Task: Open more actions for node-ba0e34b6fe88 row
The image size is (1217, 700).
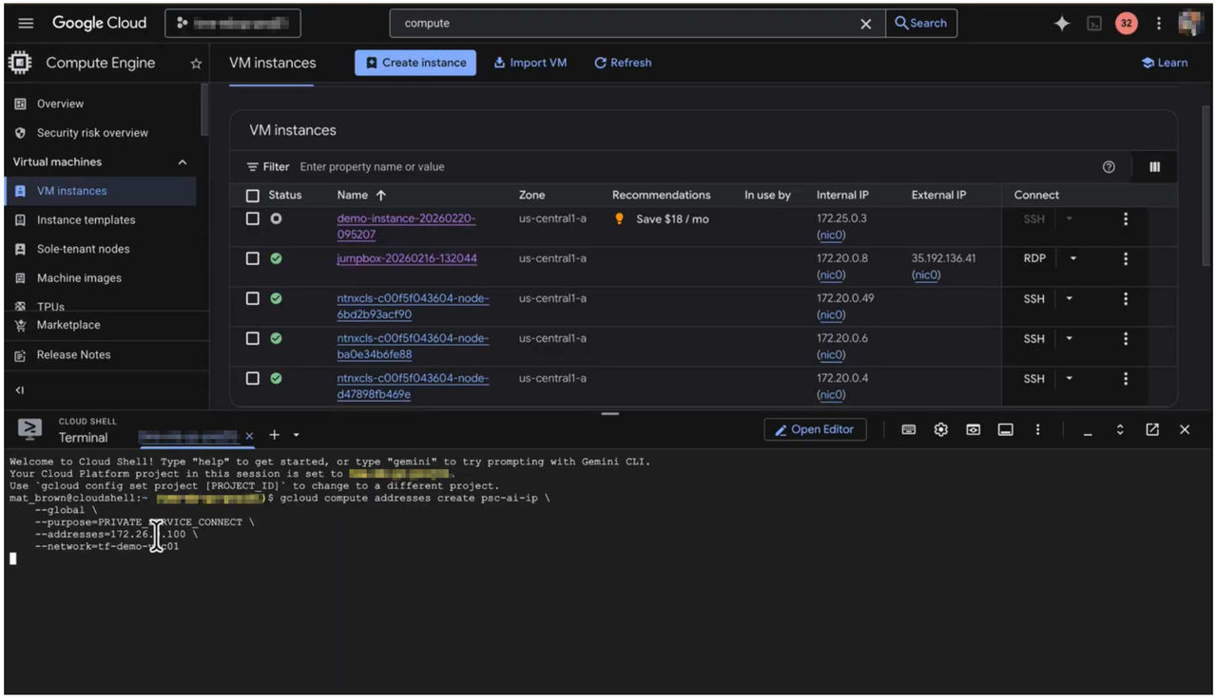Action: coord(1126,339)
